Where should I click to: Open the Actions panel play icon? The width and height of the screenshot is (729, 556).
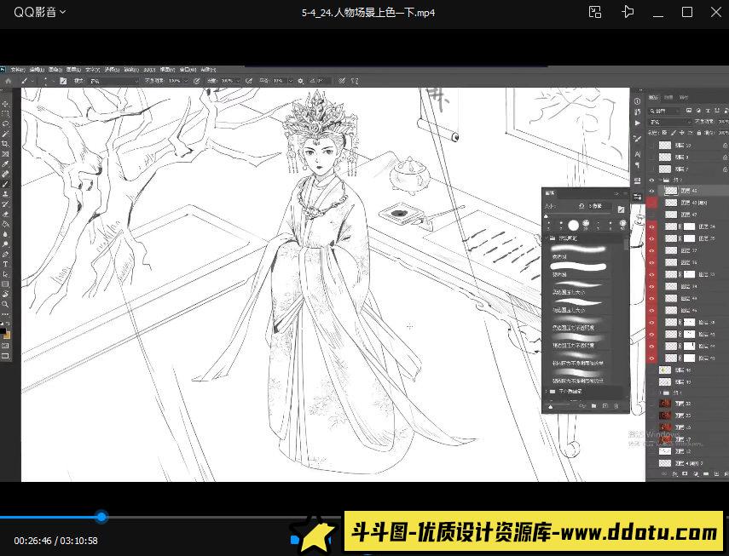pos(638,123)
